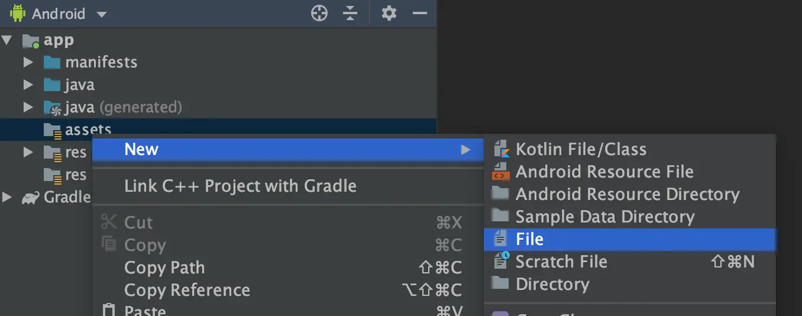
Task: Click the Paste clipboard icon
Action: [x=109, y=309]
